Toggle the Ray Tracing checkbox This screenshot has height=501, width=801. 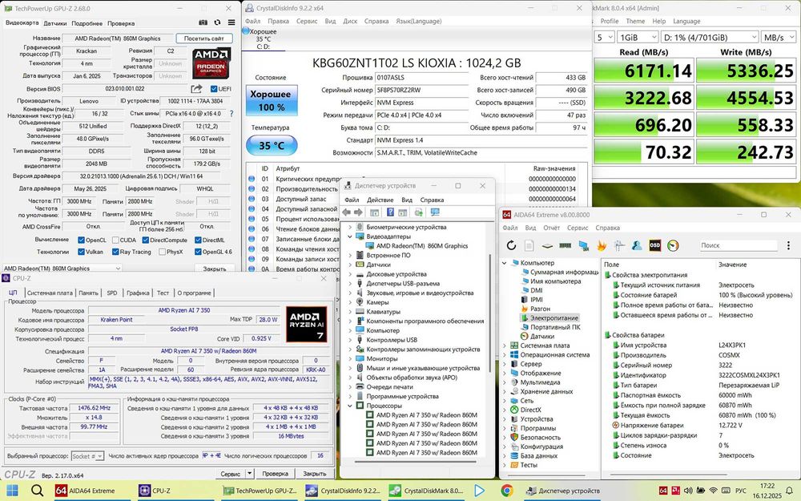115,252
